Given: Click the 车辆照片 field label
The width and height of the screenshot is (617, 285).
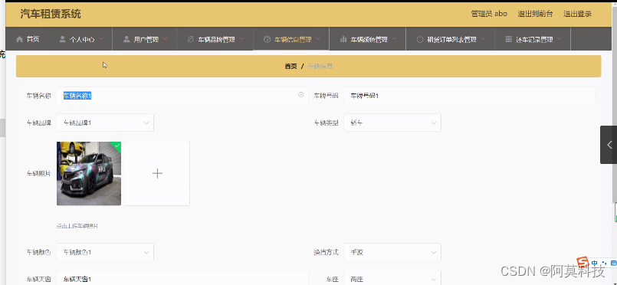Looking at the screenshot, I should pyautogui.click(x=38, y=173).
